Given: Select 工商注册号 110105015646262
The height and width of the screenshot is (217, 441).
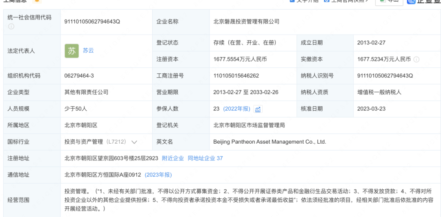Looking at the screenshot, I should [x=236, y=76].
